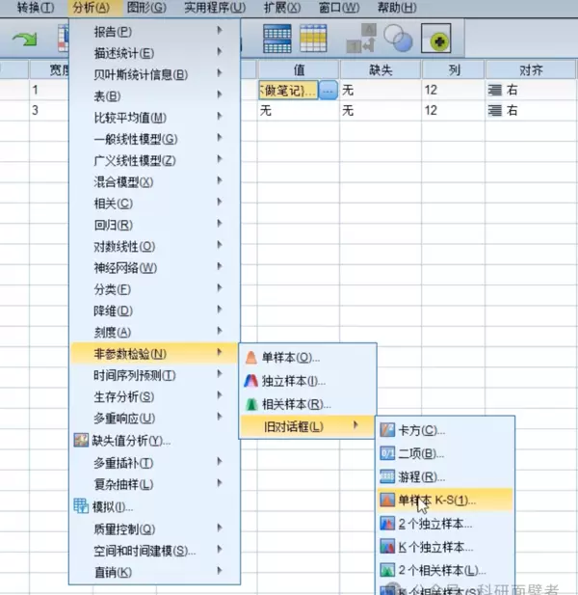This screenshot has height=595, width=578.
Task: Choose 独立样本(I) nonparametric option
Action: click(x=293, y=381)
